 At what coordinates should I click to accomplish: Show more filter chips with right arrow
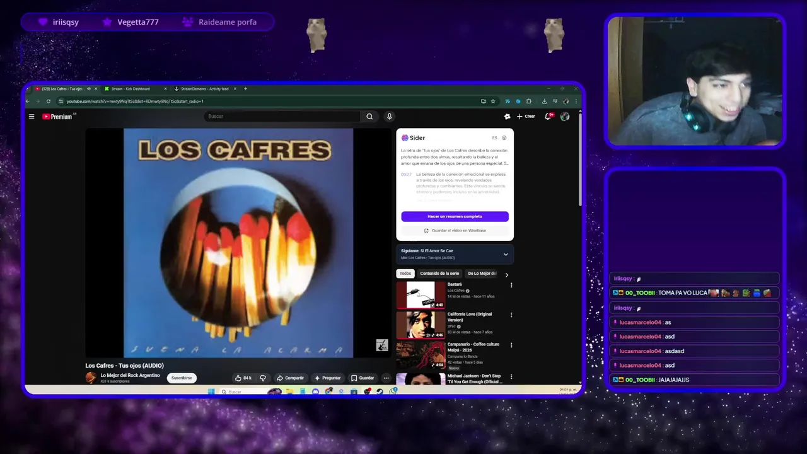[506, 274]
